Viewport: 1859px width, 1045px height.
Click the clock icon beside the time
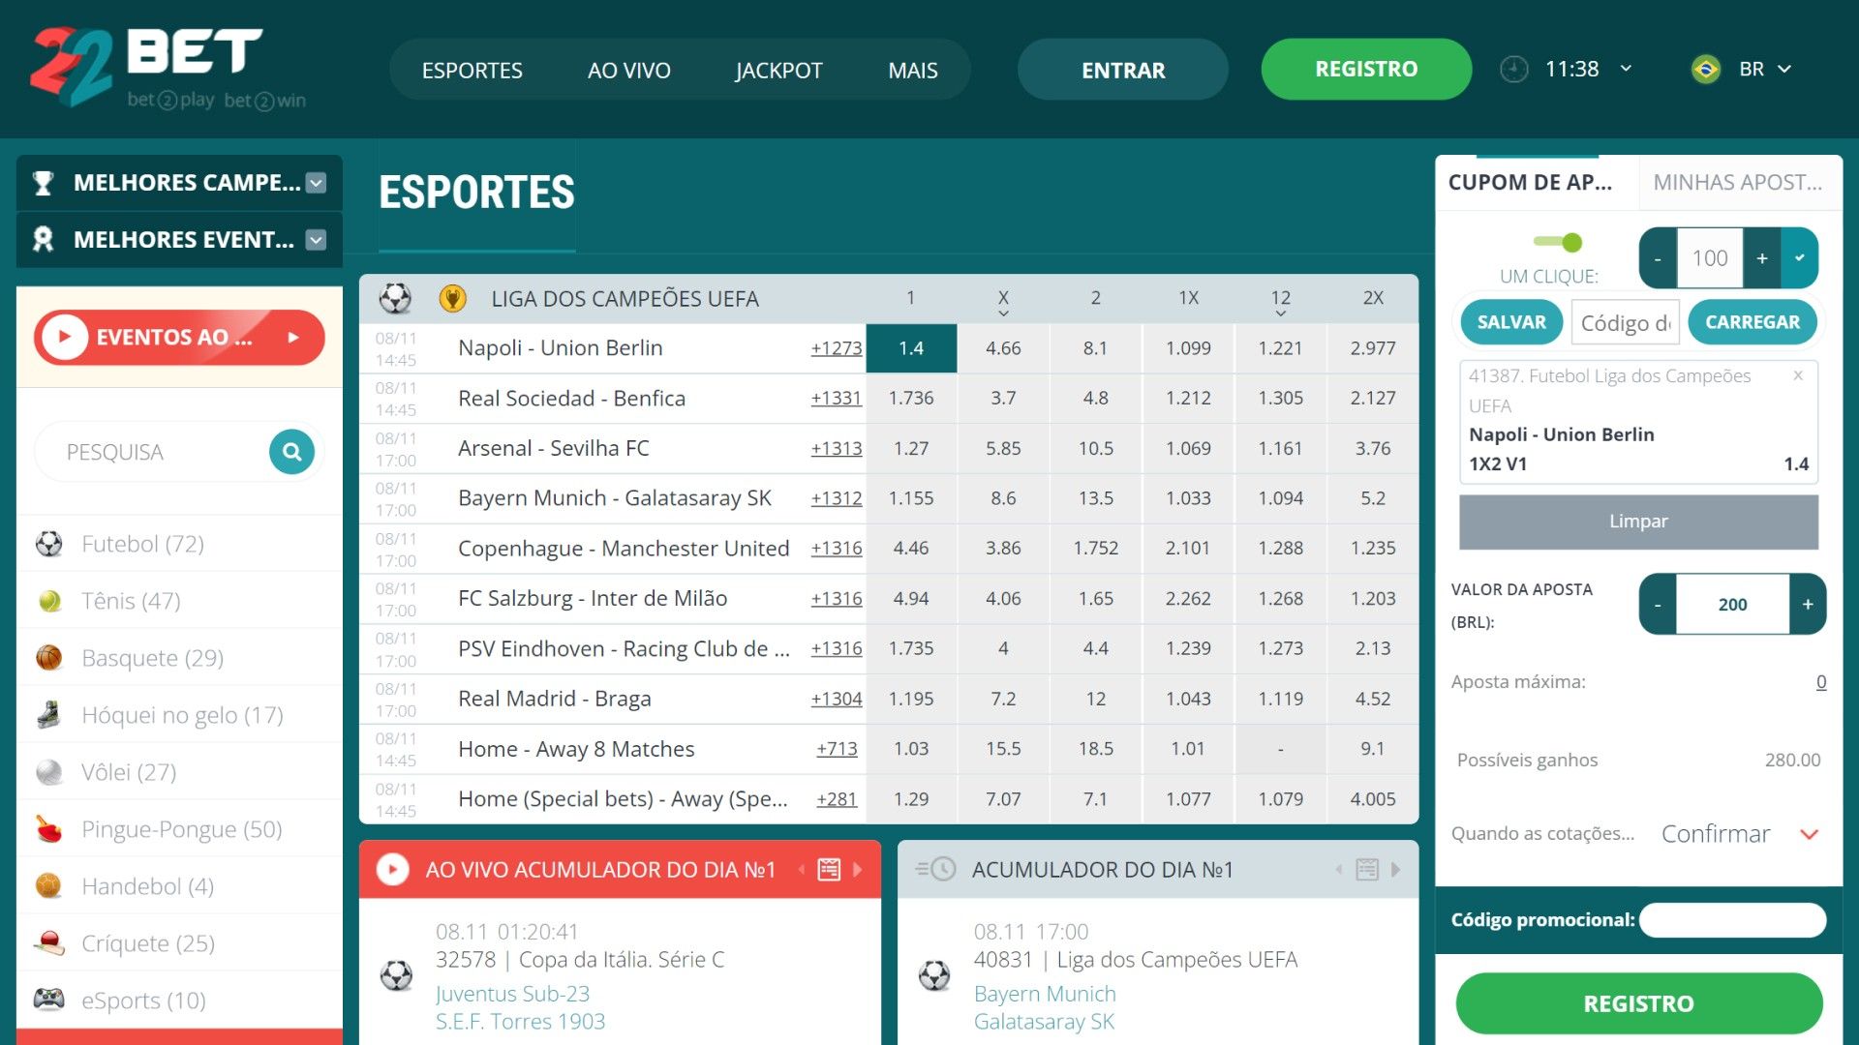(x=1513, y=70)
